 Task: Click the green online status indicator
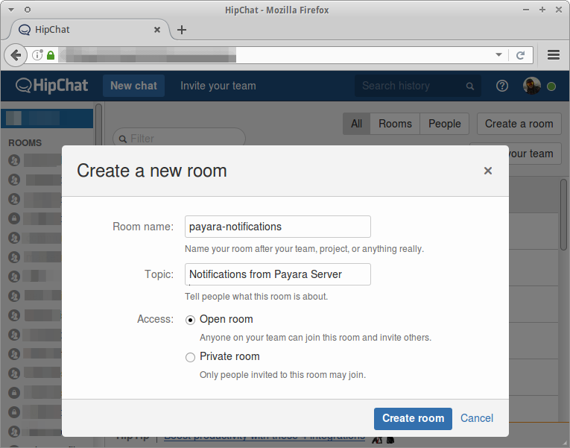[551, 86]
